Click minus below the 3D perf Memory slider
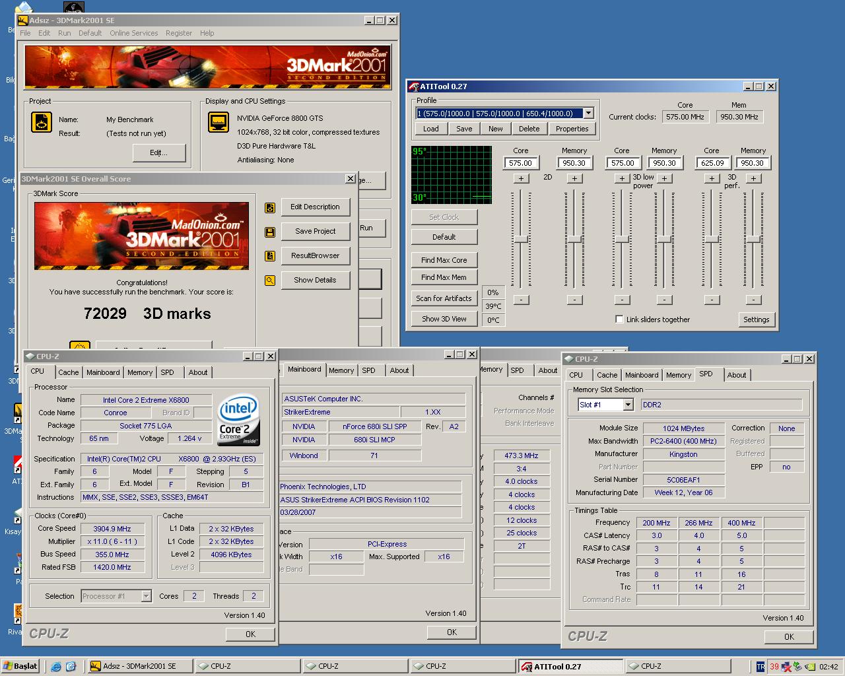 pyautogui.click(x=753, y=300)
